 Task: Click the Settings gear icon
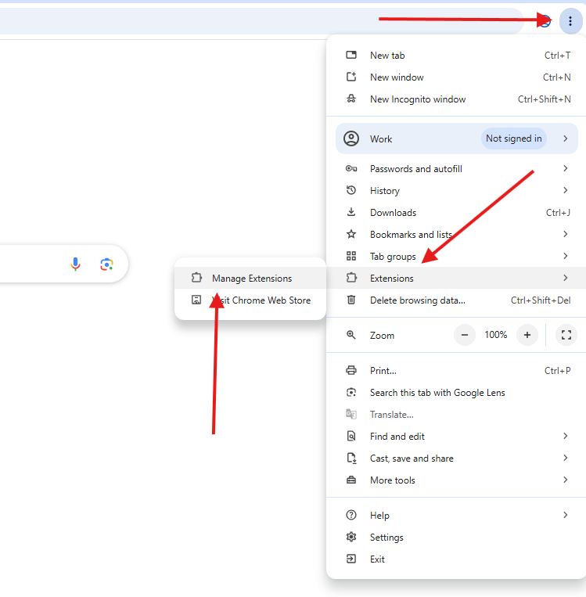pyautogui.click(x=351, y=538)
